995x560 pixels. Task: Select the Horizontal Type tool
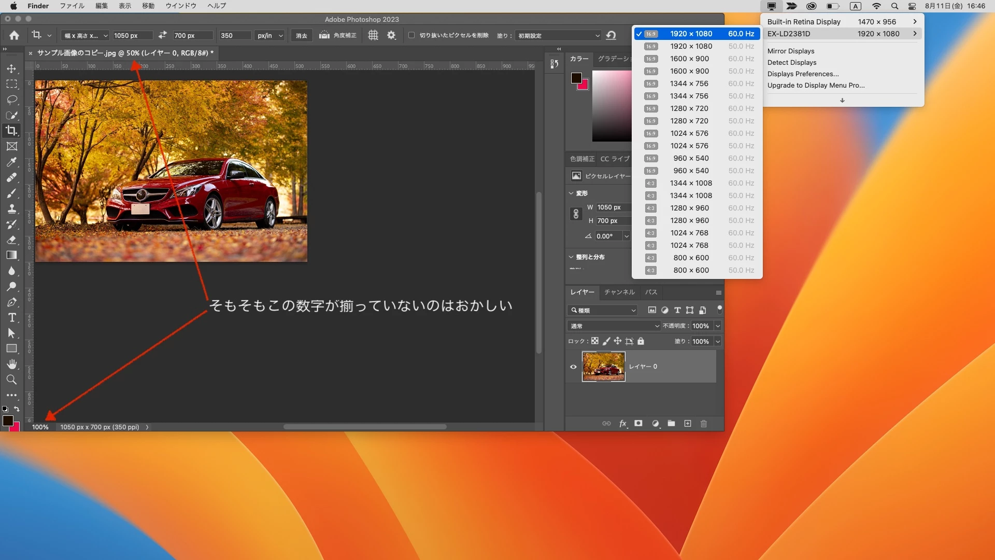[x=11, y=317]
